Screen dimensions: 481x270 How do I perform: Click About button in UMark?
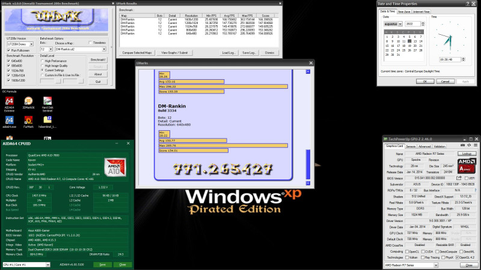[x=98, y=74]
